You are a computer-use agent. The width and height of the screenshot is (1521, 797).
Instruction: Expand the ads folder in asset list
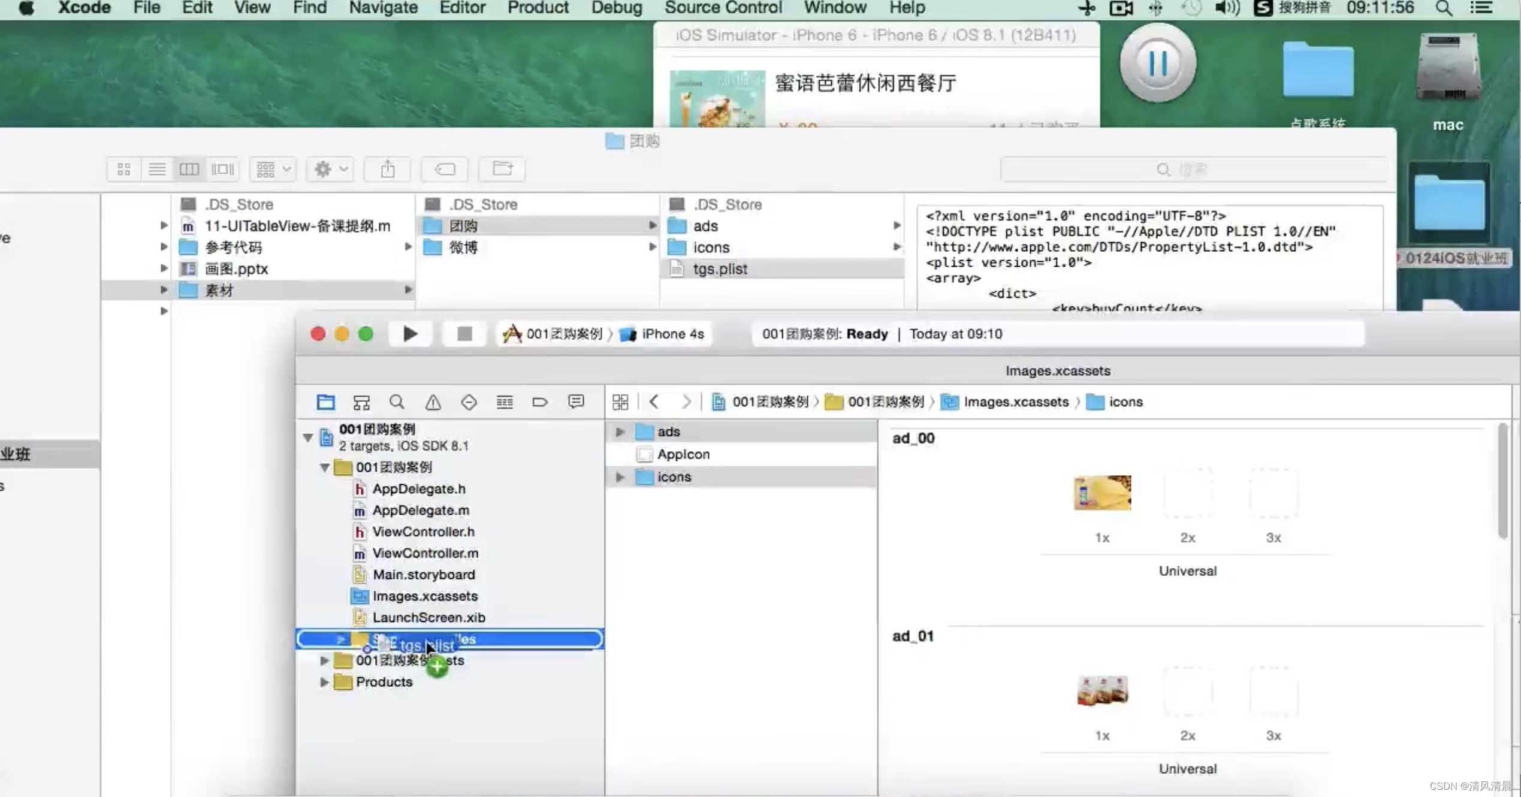pyautogui.click(x=620, y=431)
